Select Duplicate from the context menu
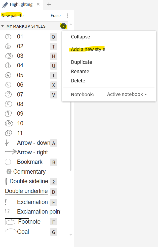The height and width of the screenshot is (247, 158). tap(82, 62)
